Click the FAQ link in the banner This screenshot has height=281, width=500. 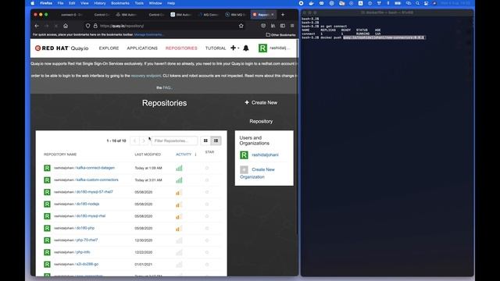166,87
